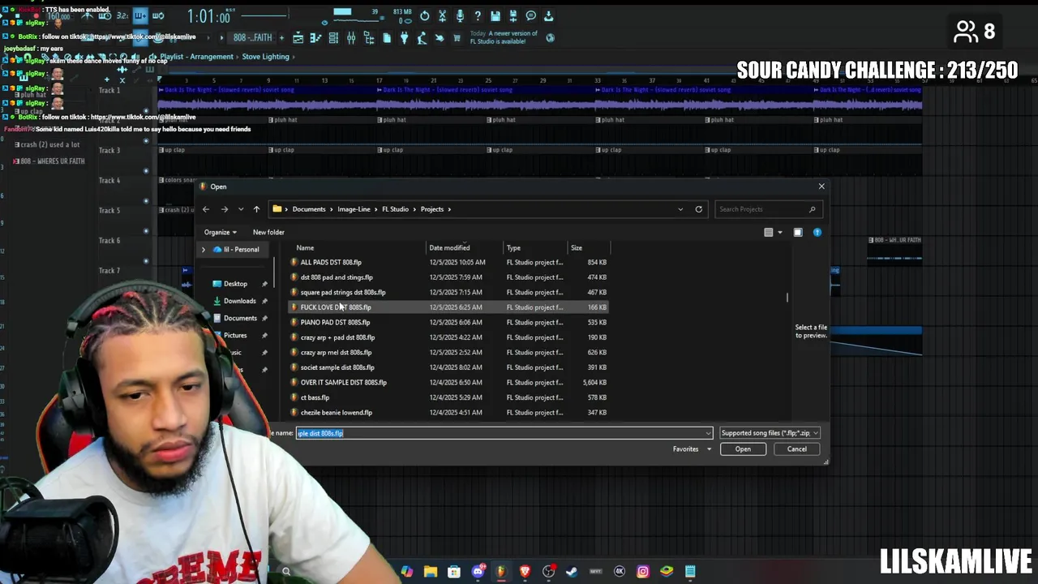Select Documents in the navigation pane
The width and height of the screenshot is (1038, 584).
(240, 318)
